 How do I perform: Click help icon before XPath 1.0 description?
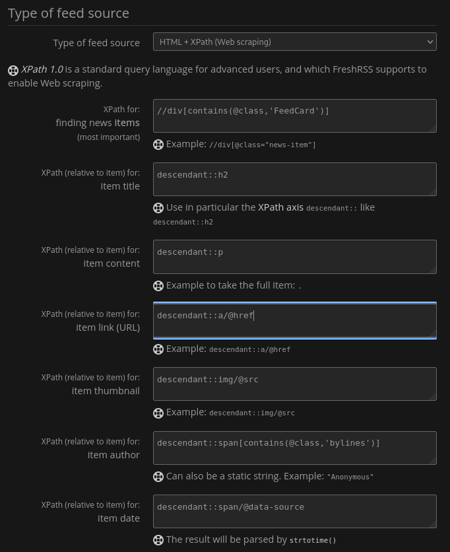click(13, 70)
